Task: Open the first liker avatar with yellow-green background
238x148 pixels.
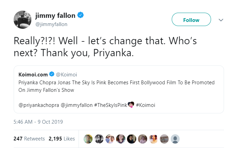Action: pos(88,139)
